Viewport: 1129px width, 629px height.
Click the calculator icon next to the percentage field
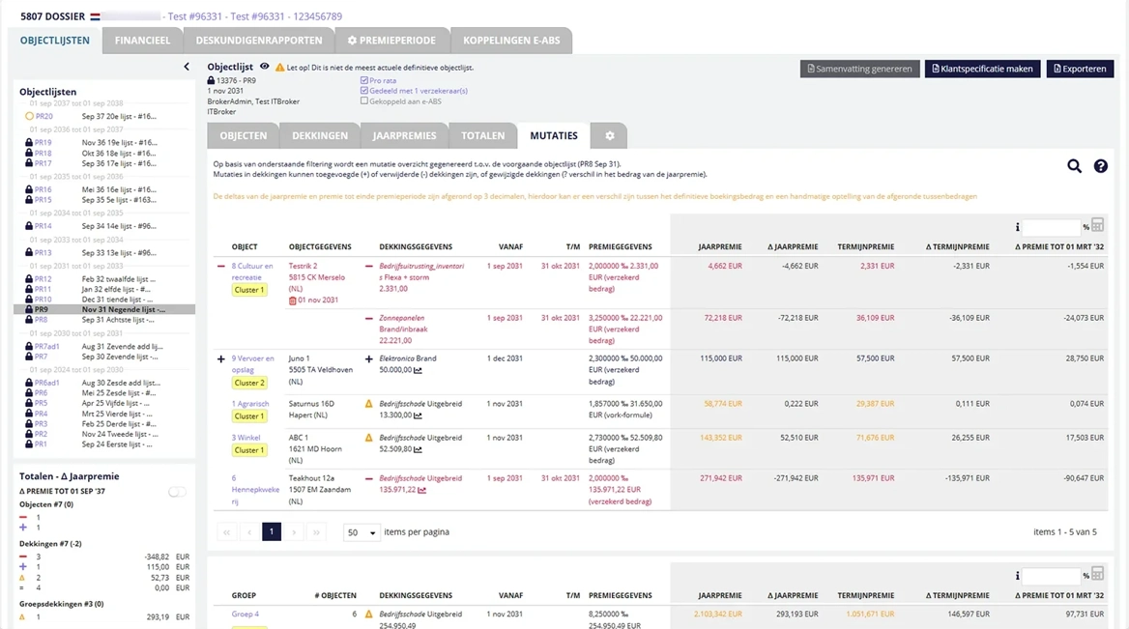pyautogui.click(x=1097, y=225)
